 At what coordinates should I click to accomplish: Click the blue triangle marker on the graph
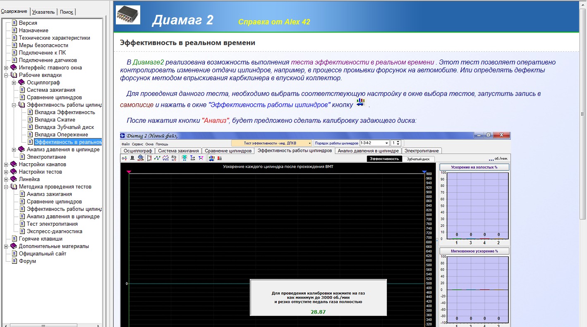pos(424,172)
